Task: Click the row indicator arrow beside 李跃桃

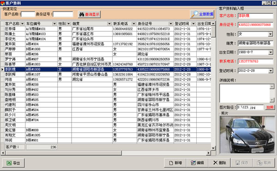Action: (x=2, y=69)
